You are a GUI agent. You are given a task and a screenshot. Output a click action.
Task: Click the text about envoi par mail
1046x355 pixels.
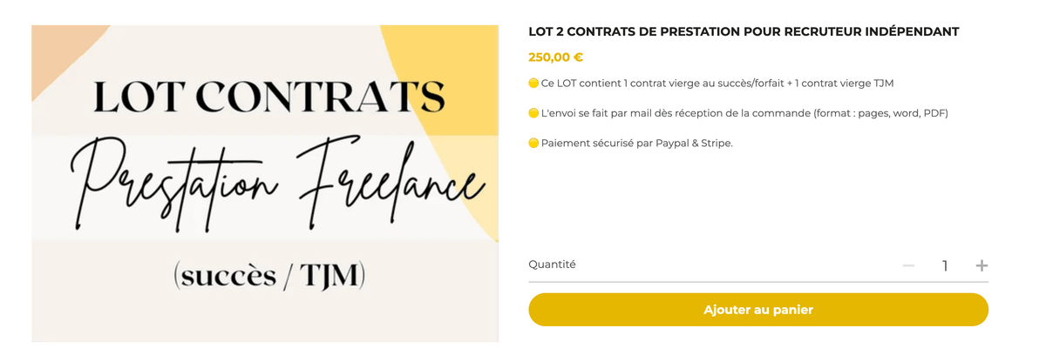(744, 113)
